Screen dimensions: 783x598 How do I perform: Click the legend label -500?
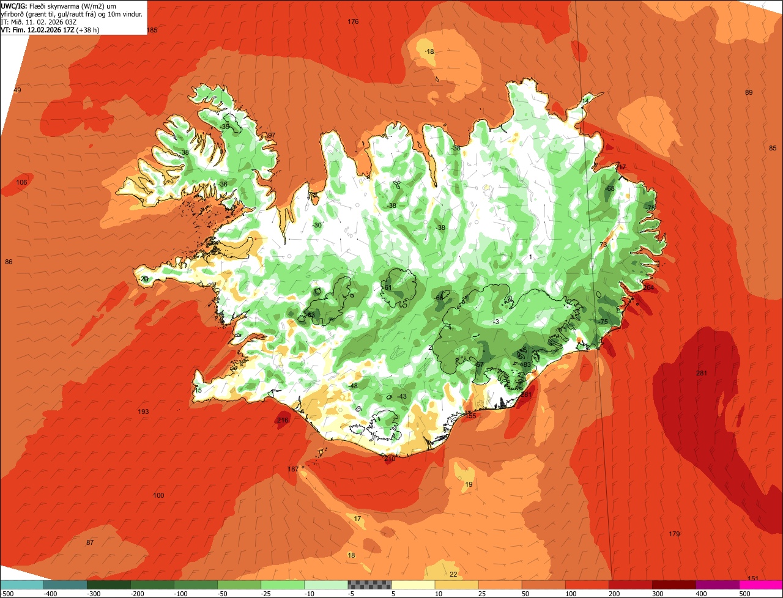(x=7, y=594)
